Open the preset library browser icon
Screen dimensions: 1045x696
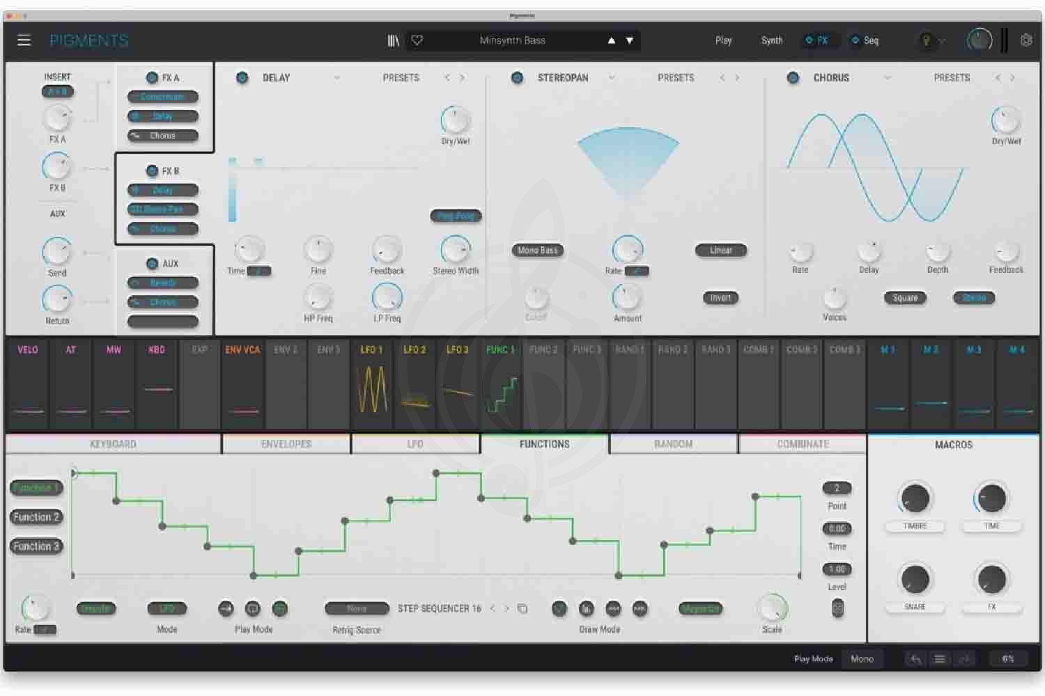pyautogui.click(x=394, y=40)
